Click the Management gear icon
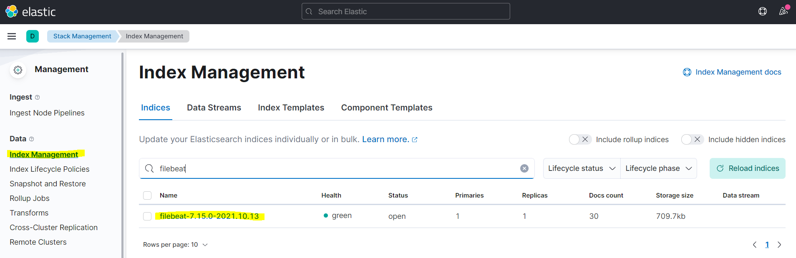 click(x=18, y=70)
